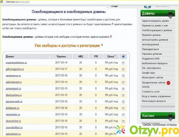
Task: Click Цена column header
Action: click(x=111, y=56)
